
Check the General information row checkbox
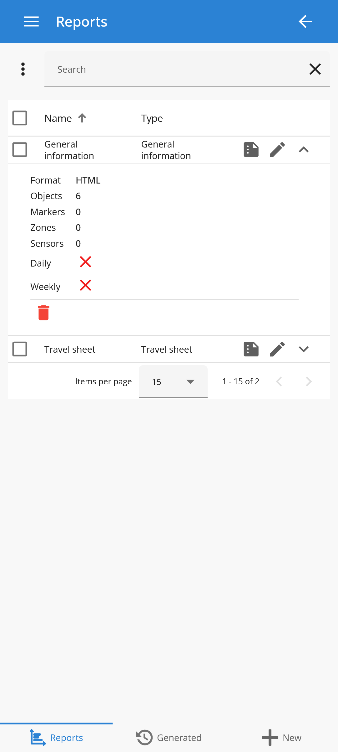point(20,150)
